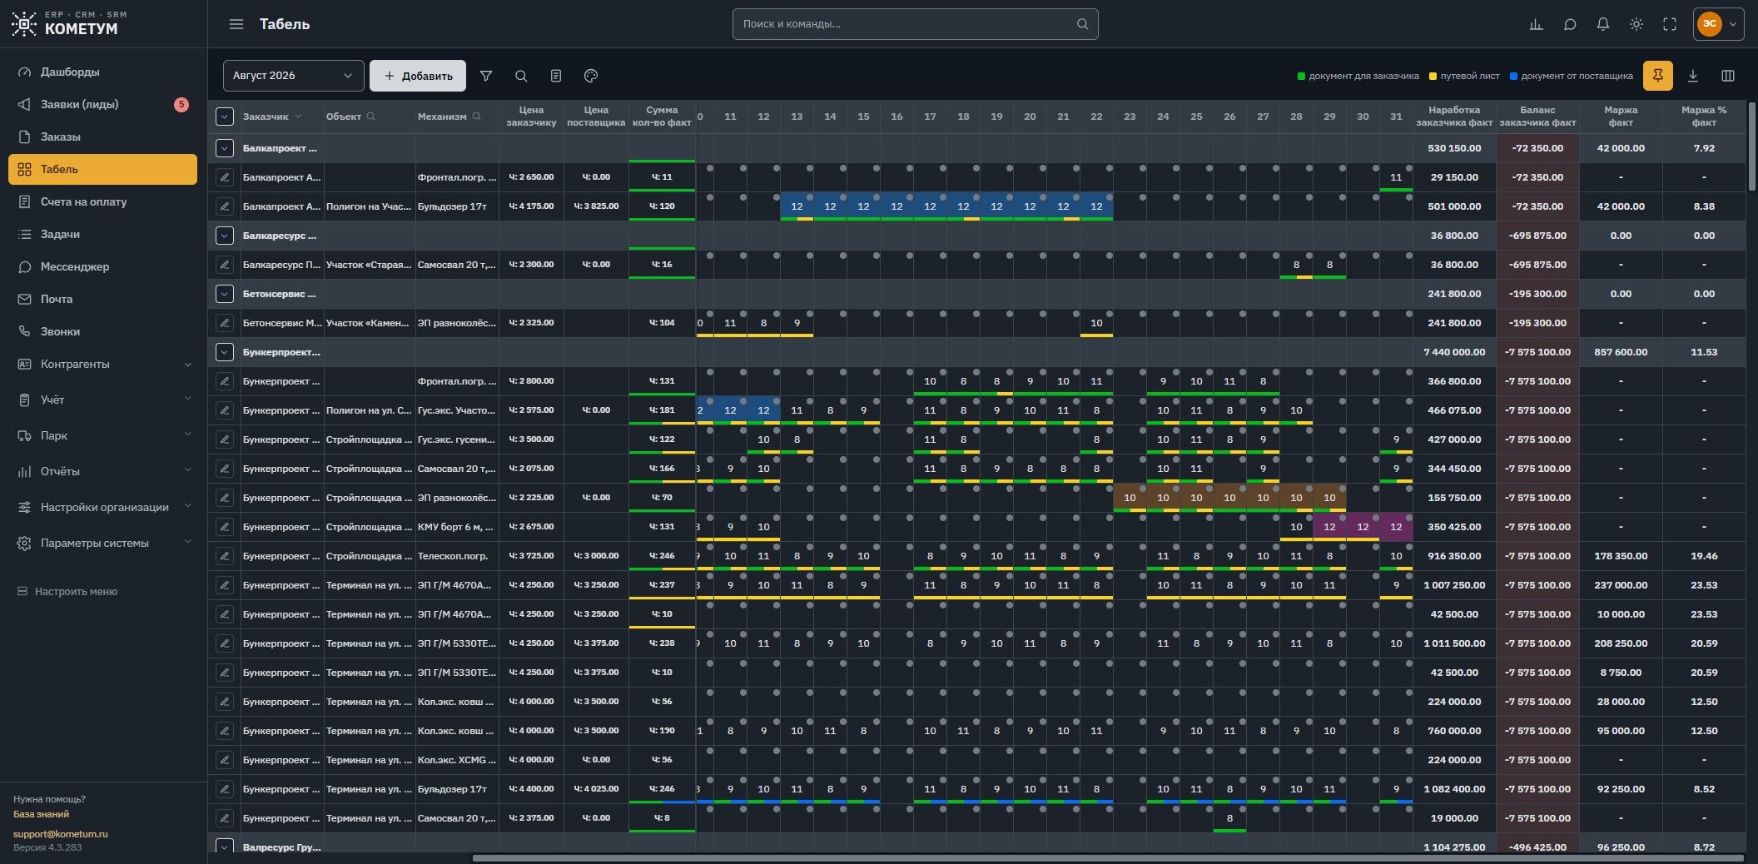Toggle the Бункерпроект group row checkbox
Viewport: 1758px width, 864px height.
click(x=224, y=352)
